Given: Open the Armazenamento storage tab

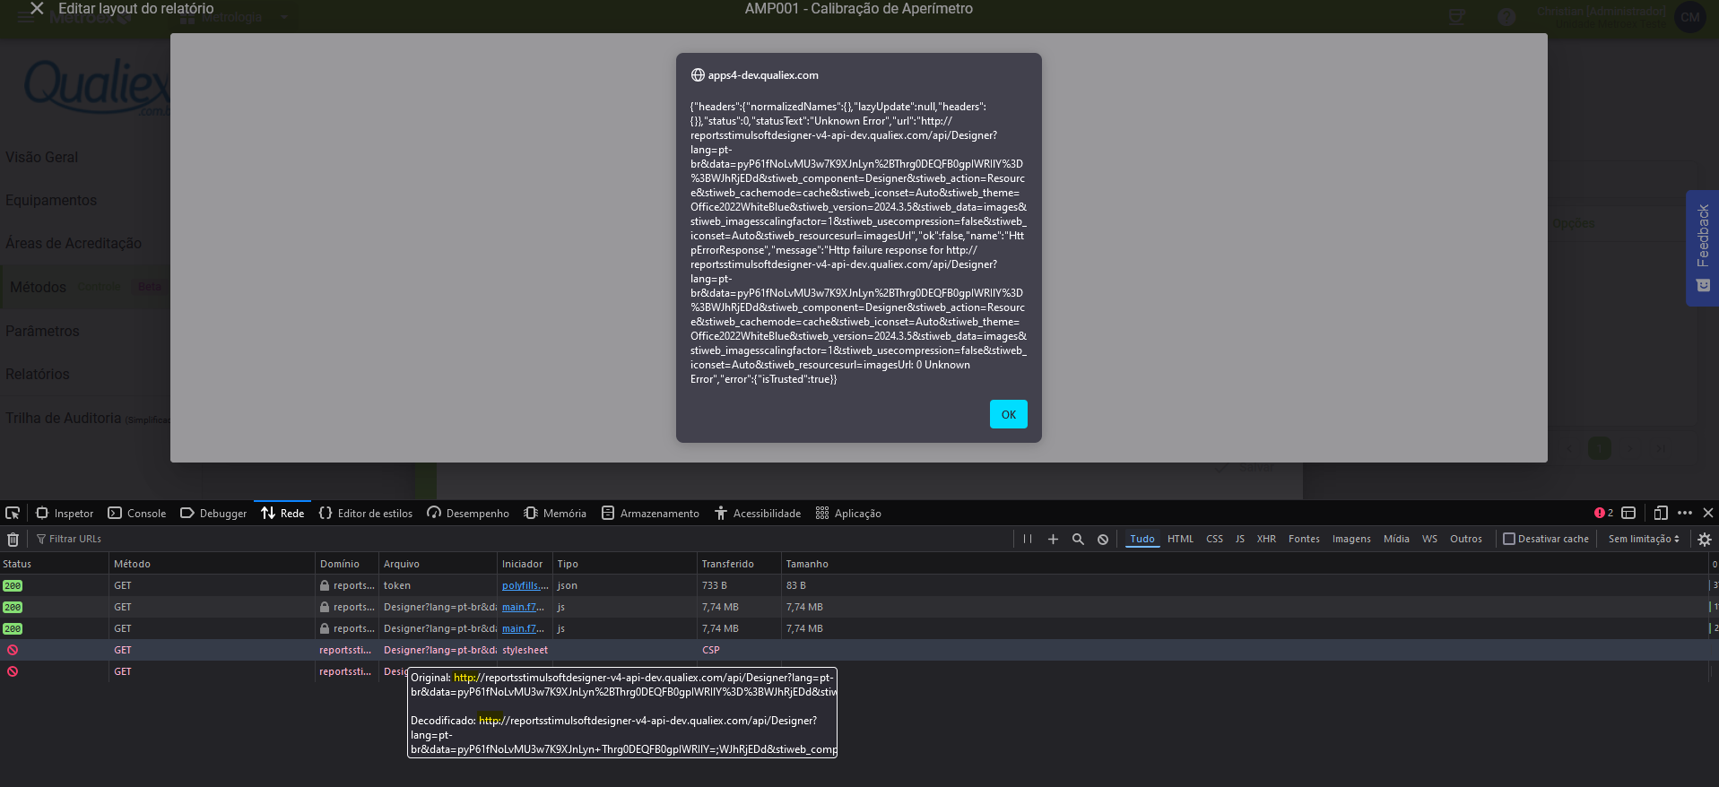Looking at the screenshot, I should [x=650, y=514].
